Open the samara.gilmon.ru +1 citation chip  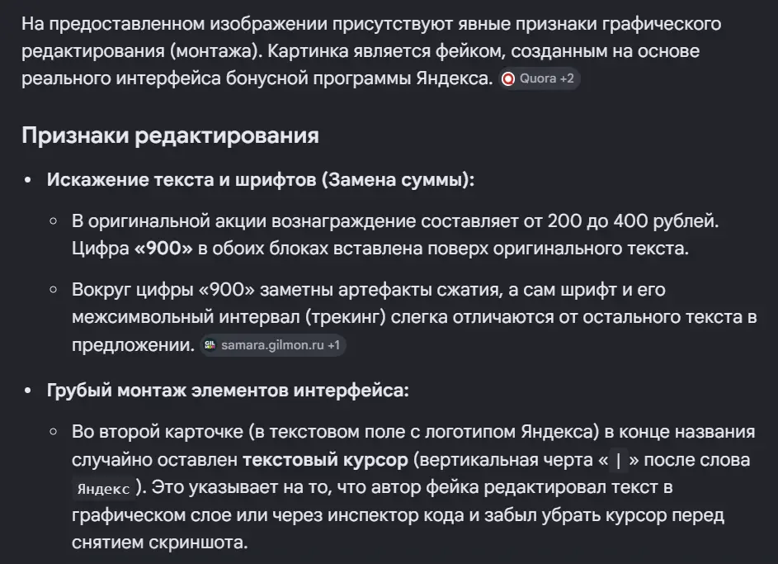point(273,345)
